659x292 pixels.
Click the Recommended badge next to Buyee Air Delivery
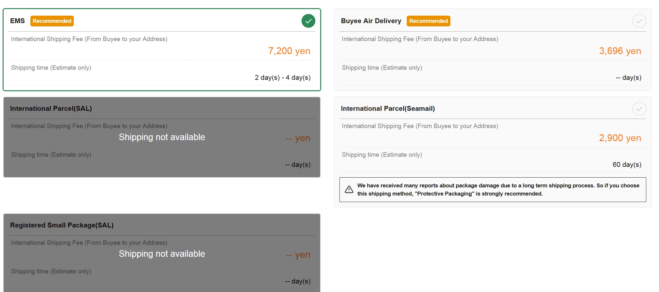pyautogui.click(x=428, y=21)
